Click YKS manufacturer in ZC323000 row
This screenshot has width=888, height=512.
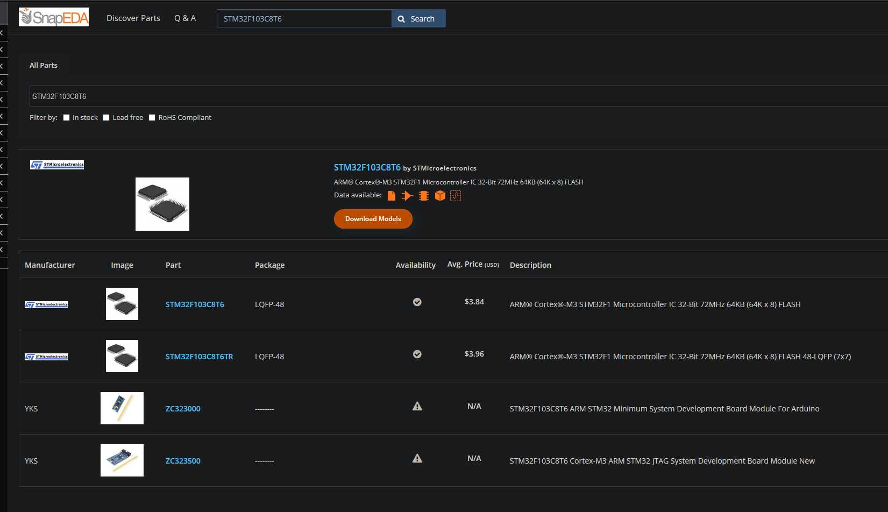[x=31, y=409]
